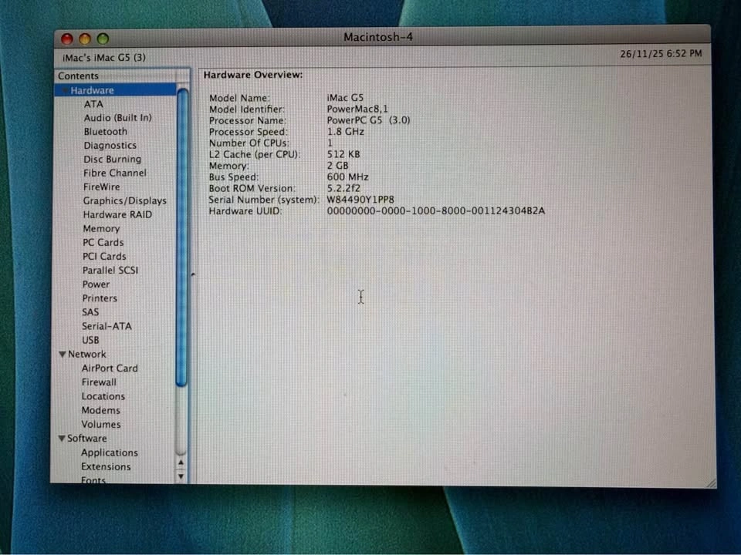Click the 2 GB memory value
The width and height of the screenshot is (741, 555).
point(337,166)
